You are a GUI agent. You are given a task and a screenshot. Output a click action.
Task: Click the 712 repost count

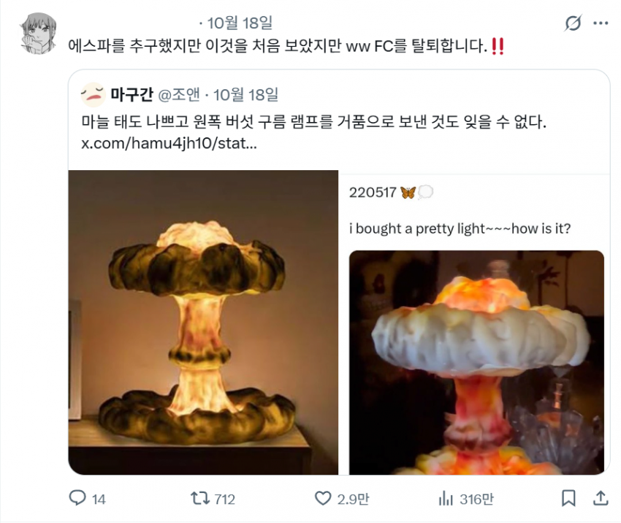(x=224, y=499)
